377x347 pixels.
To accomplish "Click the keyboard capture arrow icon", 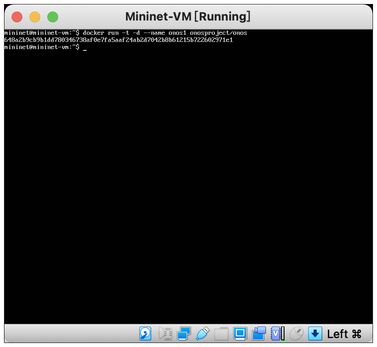I will (315, 333).
